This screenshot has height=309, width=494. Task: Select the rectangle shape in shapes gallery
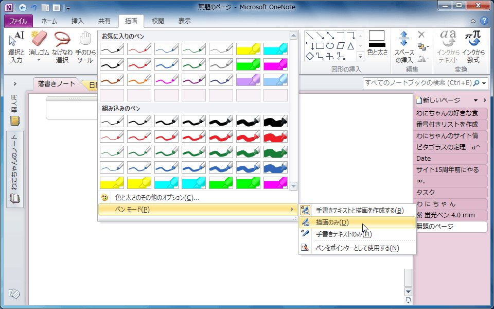tap(320, 46)
